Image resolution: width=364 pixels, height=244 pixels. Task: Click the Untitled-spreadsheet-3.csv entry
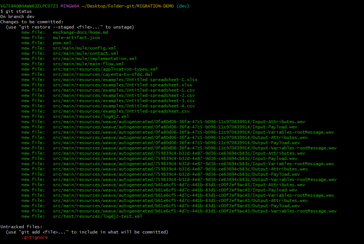click(123, 100)
